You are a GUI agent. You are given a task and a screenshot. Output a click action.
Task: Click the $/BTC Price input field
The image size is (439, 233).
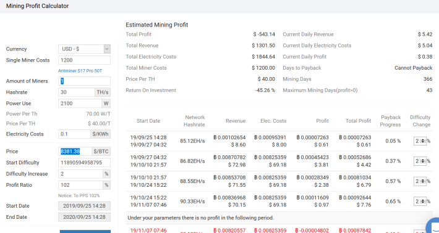coord(75,151)
